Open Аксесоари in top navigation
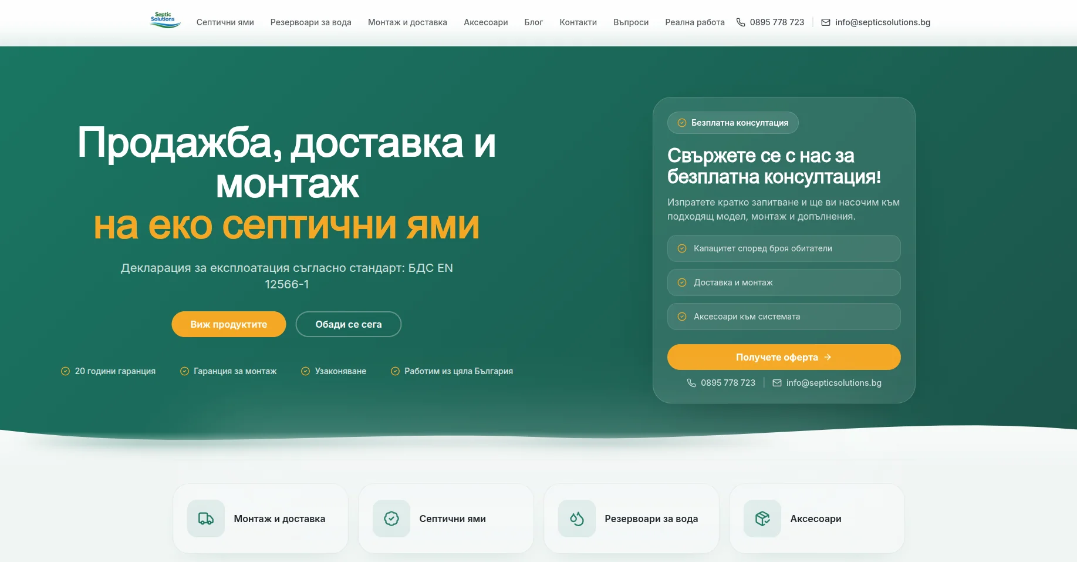Image resolution: width=1077 pixels, height=562 pixels. [486, 22]
